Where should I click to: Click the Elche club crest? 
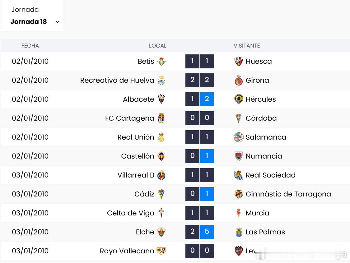click(161, 232)
